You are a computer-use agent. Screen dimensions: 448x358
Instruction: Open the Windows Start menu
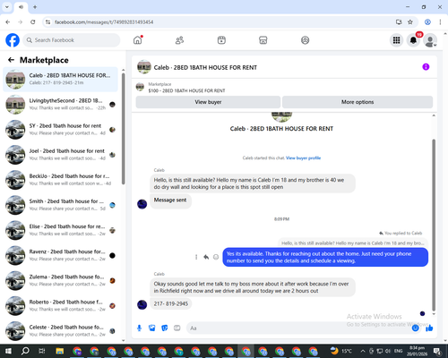(x=8, y=351)
